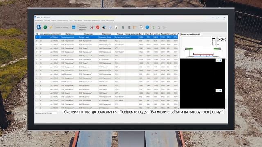Open the Сервіс menu

(x=54, y=20)
